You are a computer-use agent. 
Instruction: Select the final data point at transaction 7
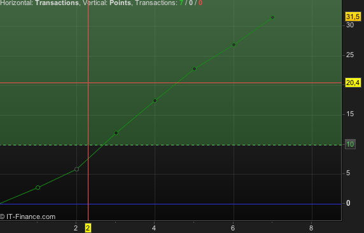pos(273,17)
